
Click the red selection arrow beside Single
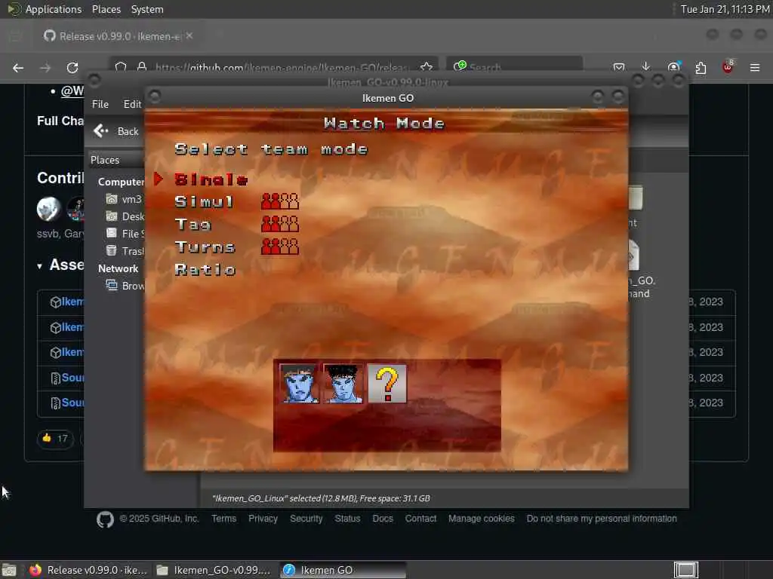pyautogui.click(x=159, y=179)
